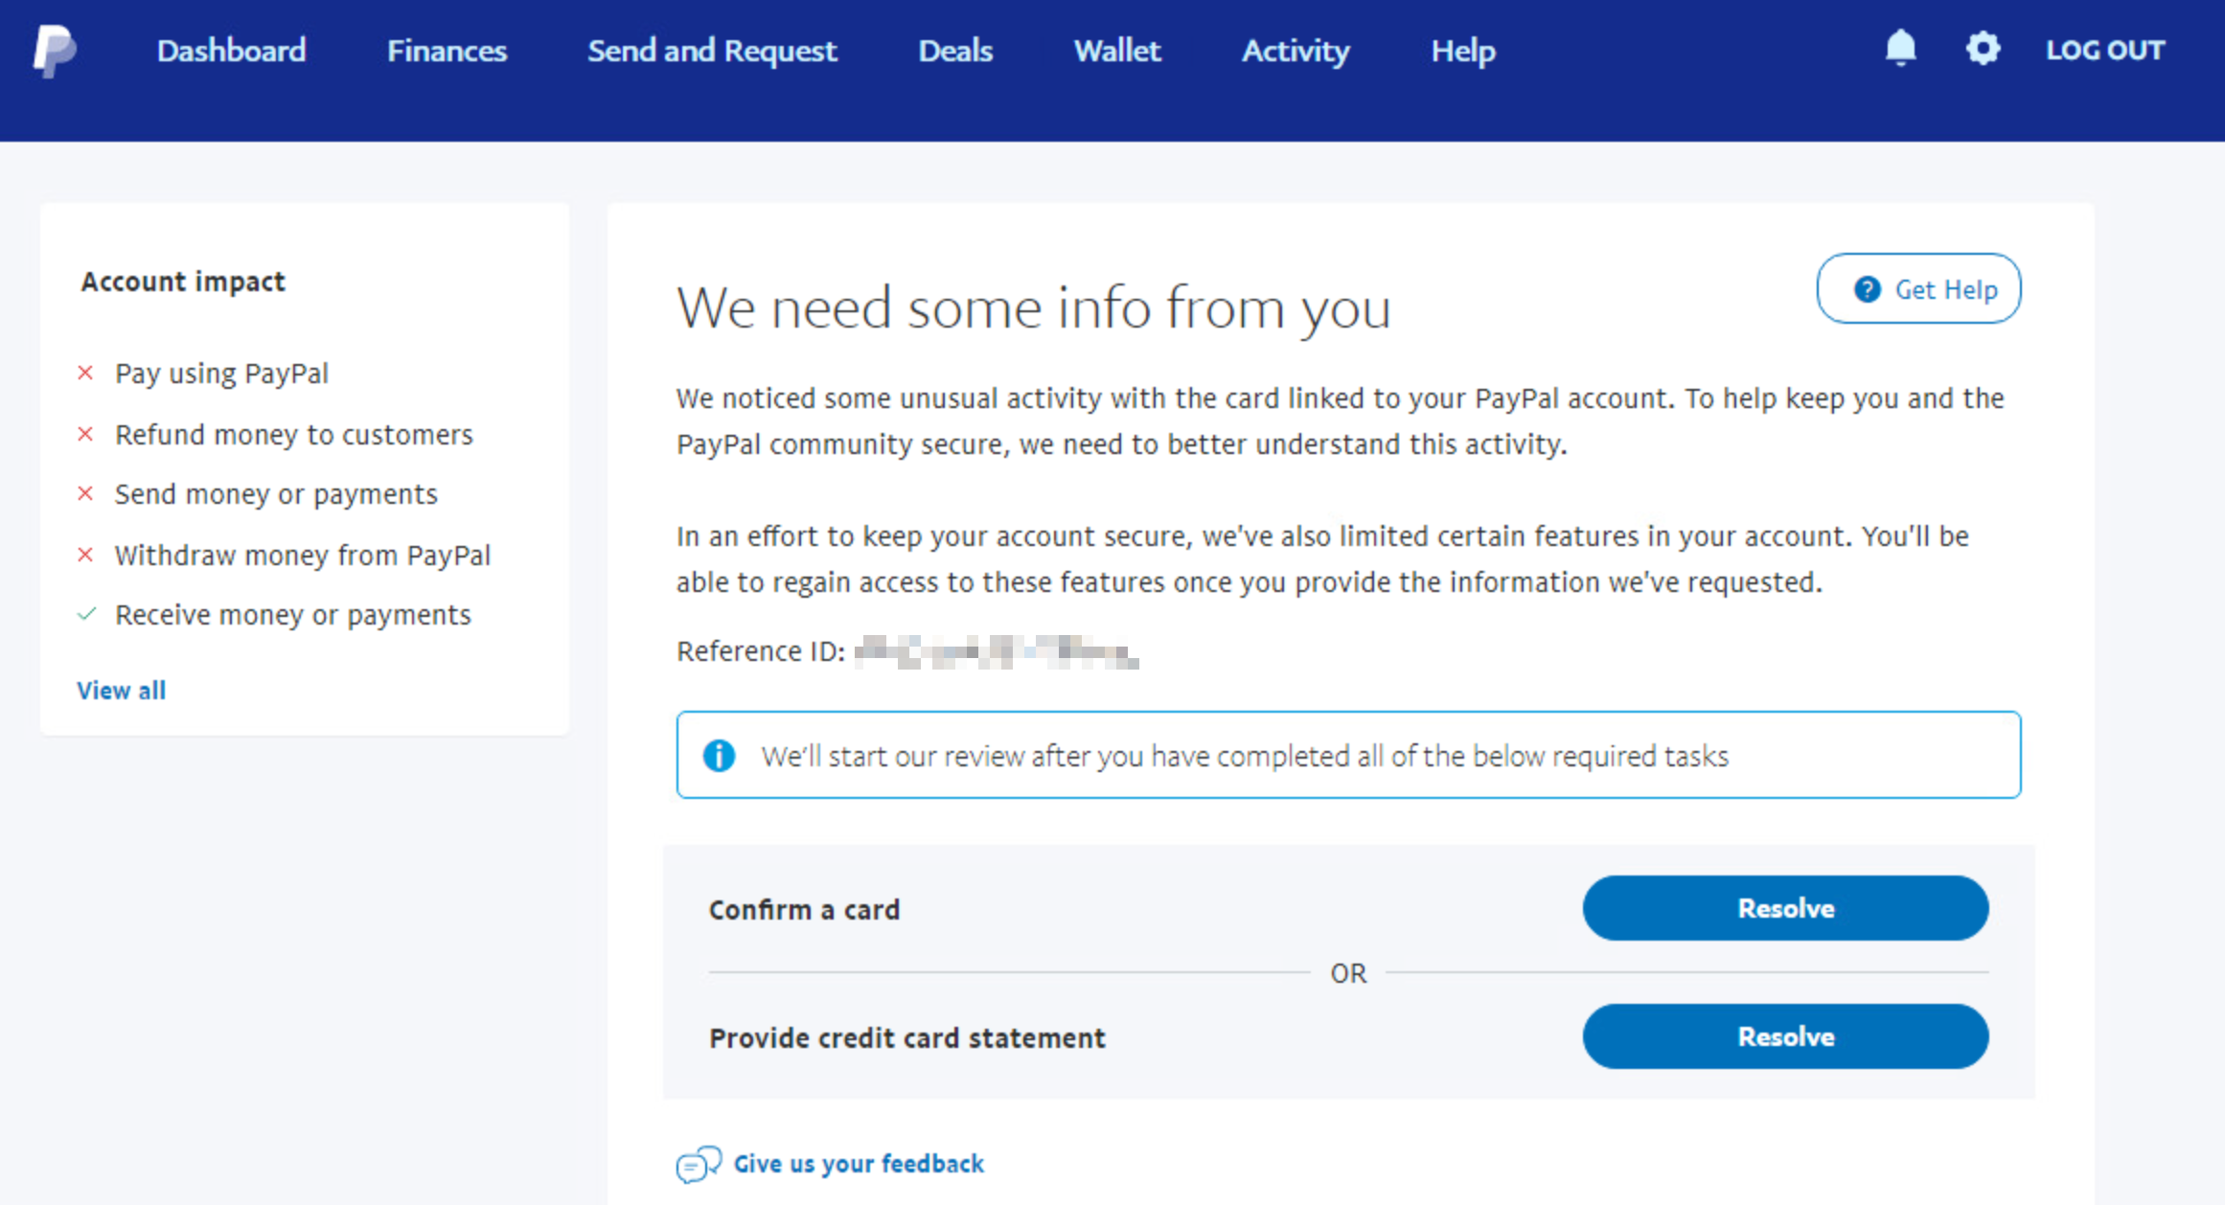The height and width of the screenshot is (1205, 2225).
Task: Resolve the Provide credit card statement task
Action: pos(1785,1036)
